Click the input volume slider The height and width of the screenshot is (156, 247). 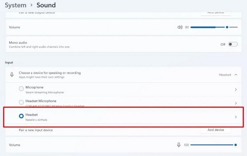pyautogui.click(x=212, y=145)
